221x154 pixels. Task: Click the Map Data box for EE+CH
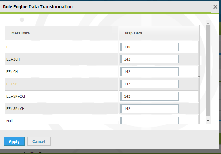point(149,72)
